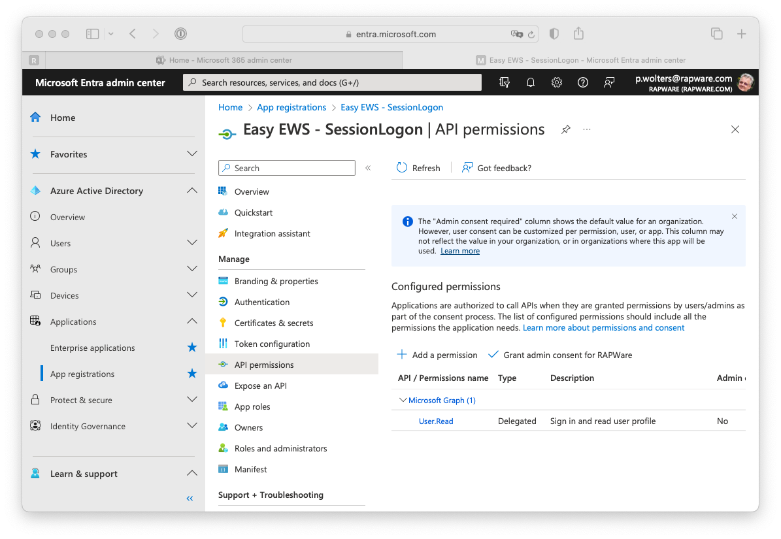781x539 pixels.
Task: Reload the page using the address bar icon
Action: point(531,35)
